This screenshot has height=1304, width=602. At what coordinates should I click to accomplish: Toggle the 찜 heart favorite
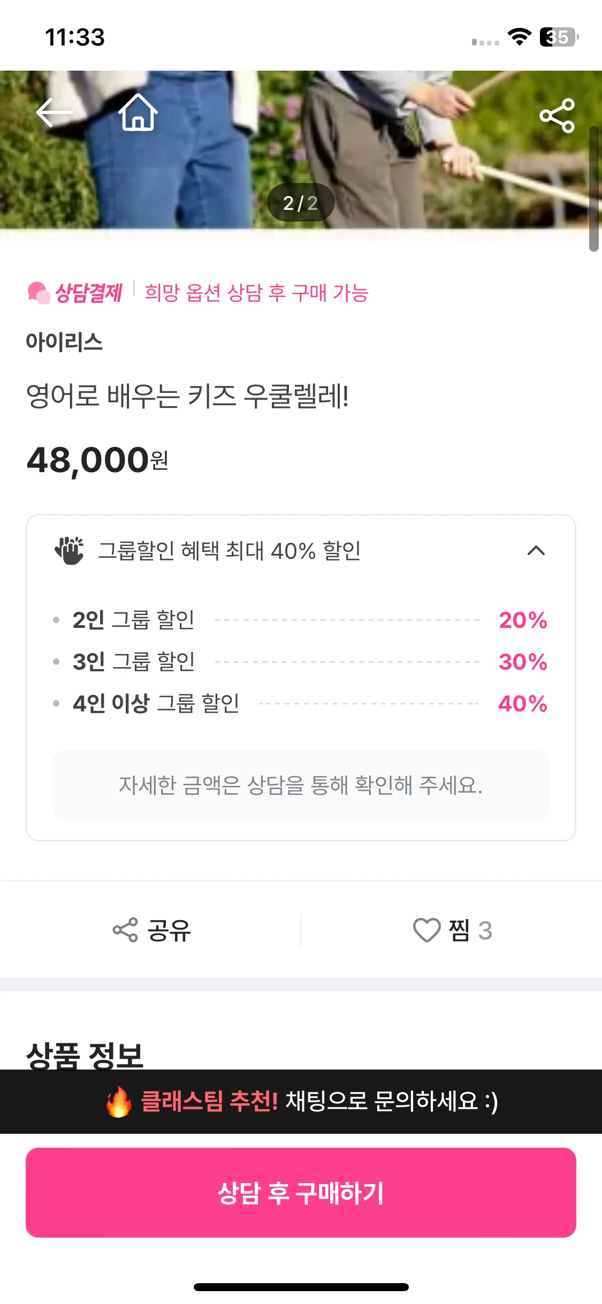[426, 930]
